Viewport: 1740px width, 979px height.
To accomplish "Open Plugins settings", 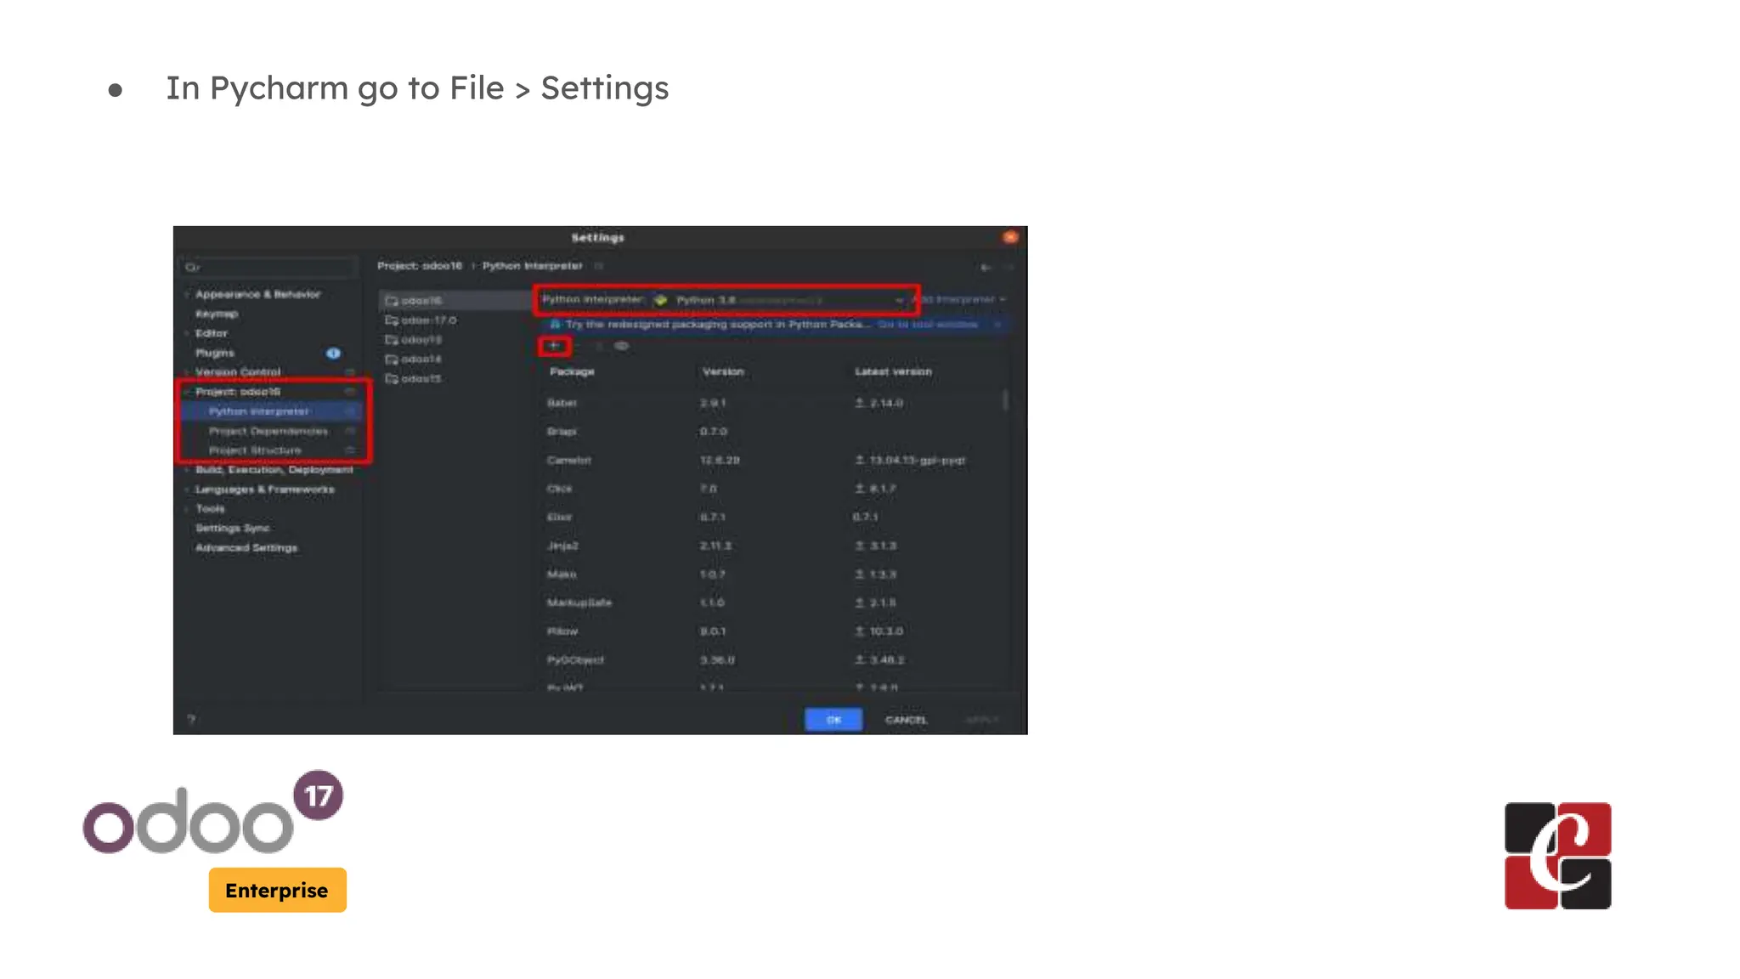I will tap(215, 353).
